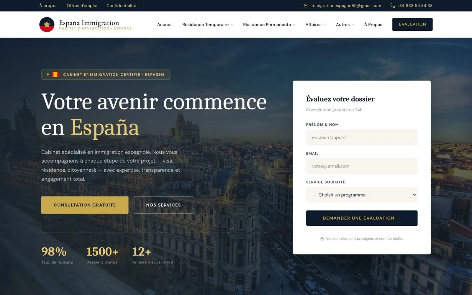Open À Propos in the main navigation

(373, 24)
